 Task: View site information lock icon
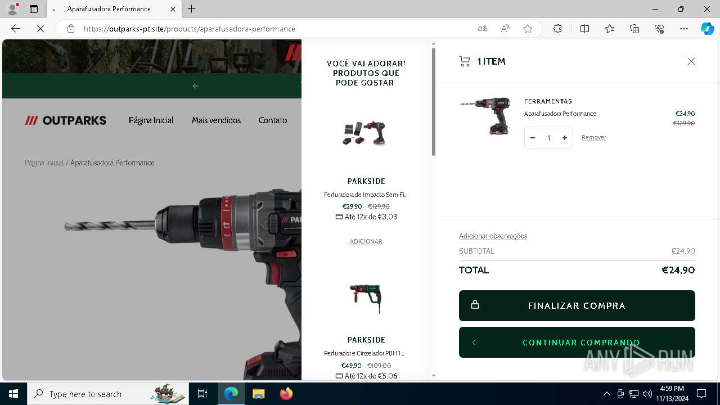(70, 29)
